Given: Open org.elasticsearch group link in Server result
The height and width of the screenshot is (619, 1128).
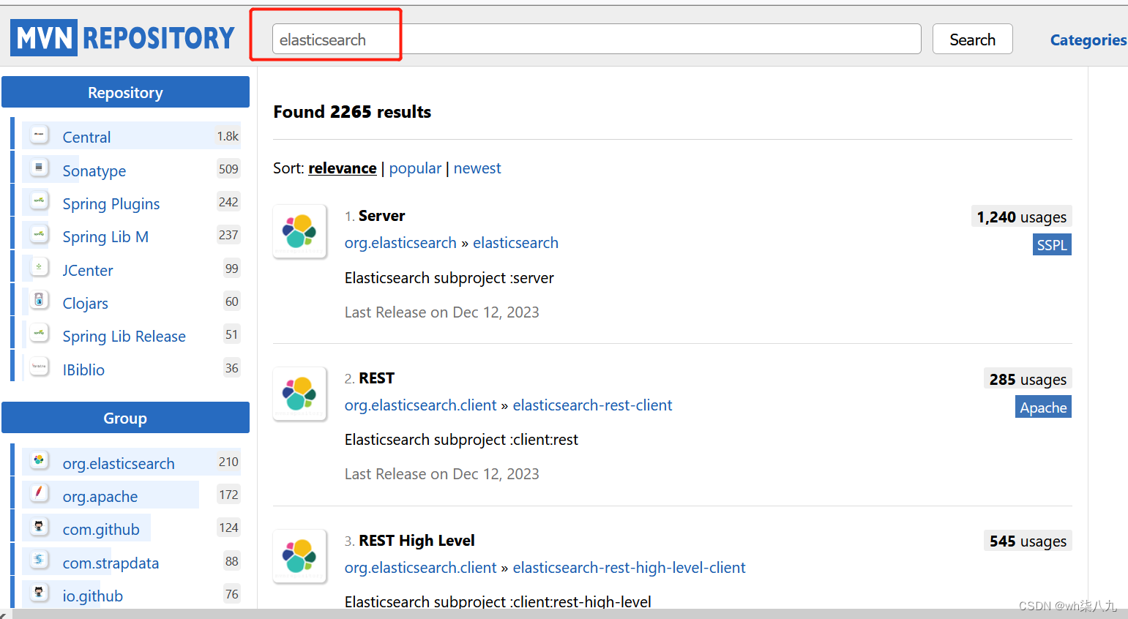Looking at the screenshot, I should click(x=400, y=243).
